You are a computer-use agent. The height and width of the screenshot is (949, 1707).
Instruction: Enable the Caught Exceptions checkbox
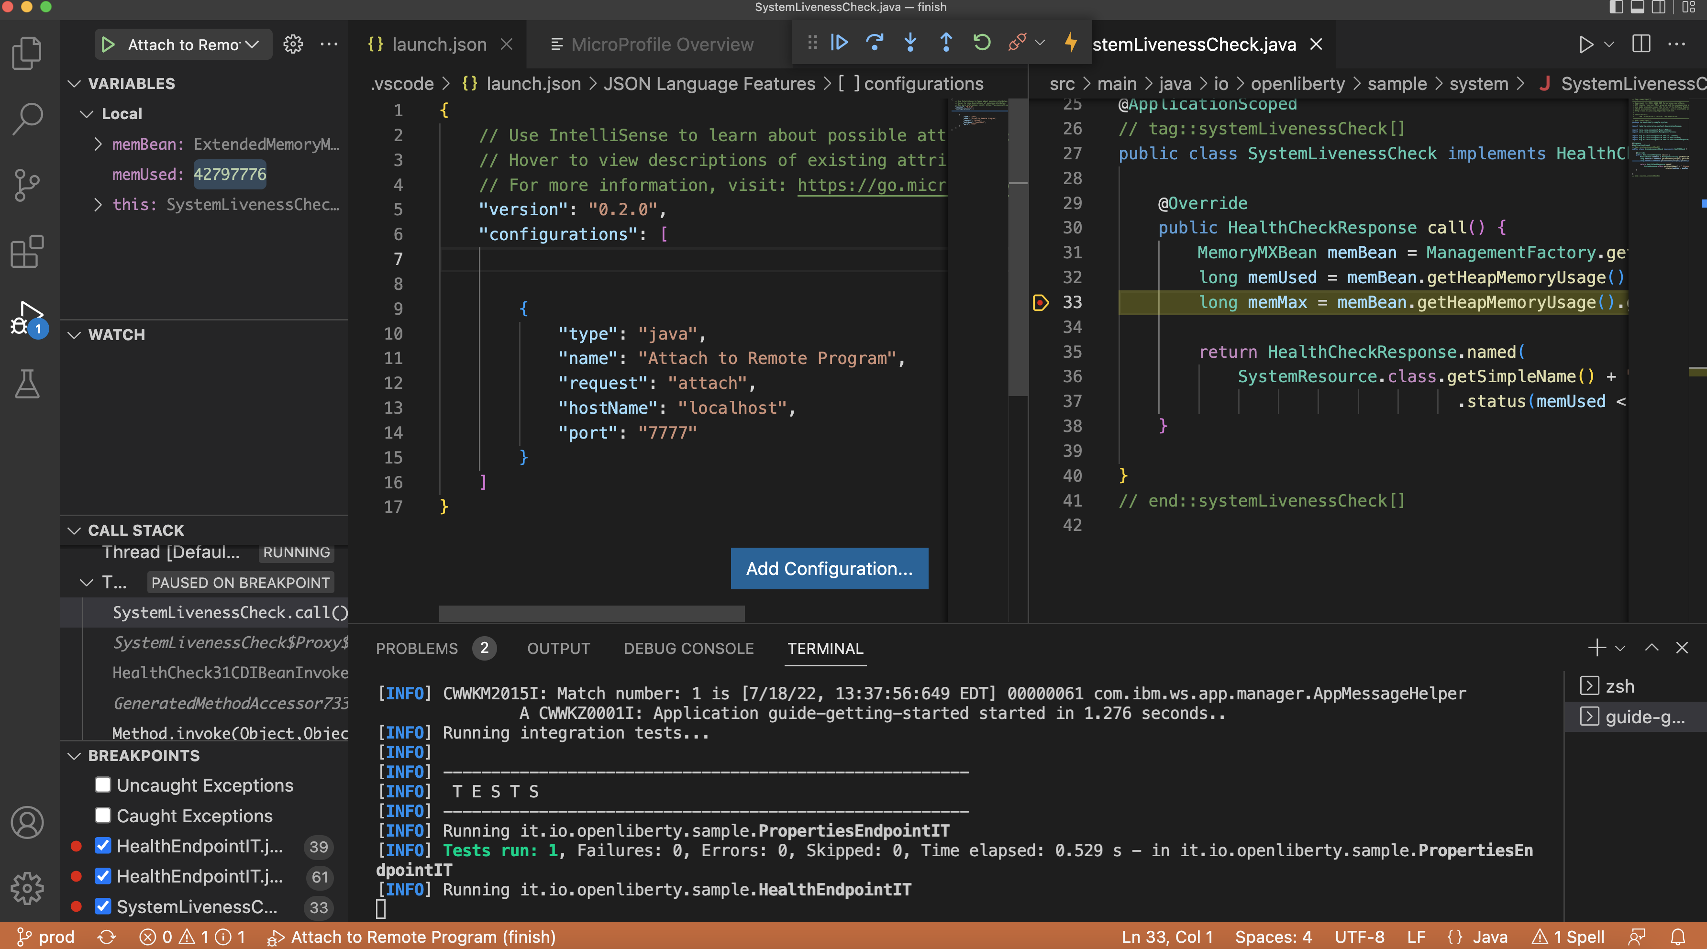[x=103, y=816]
